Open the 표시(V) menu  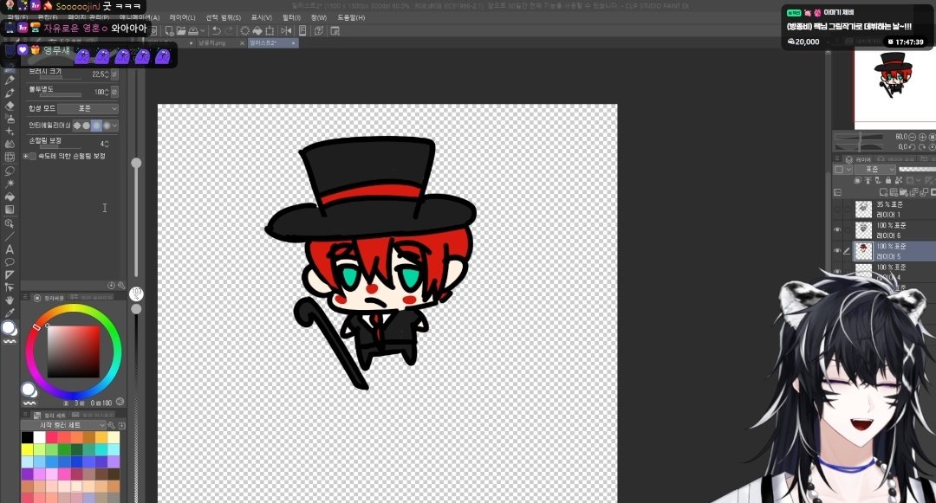[262, 17]
